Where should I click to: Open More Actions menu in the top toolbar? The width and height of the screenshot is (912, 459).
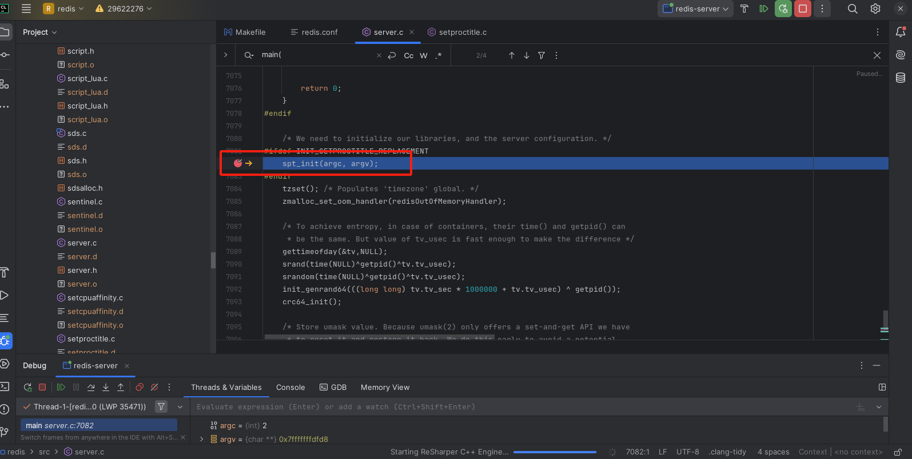tap(822, 9)
